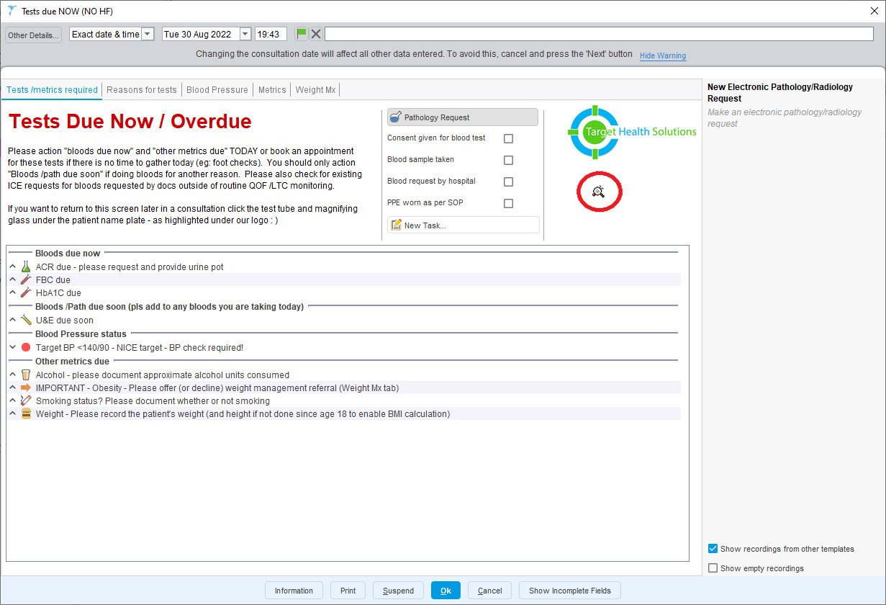Collapse the U&E due soon row chevron

pyautogui.click(x=12, y=320)
